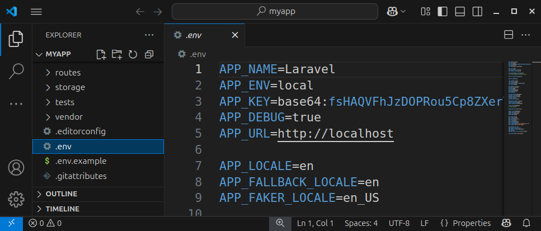Screen dimensions: 541x231
Task: Customize layout icon in title bar
Action: (x=425, y=12)
